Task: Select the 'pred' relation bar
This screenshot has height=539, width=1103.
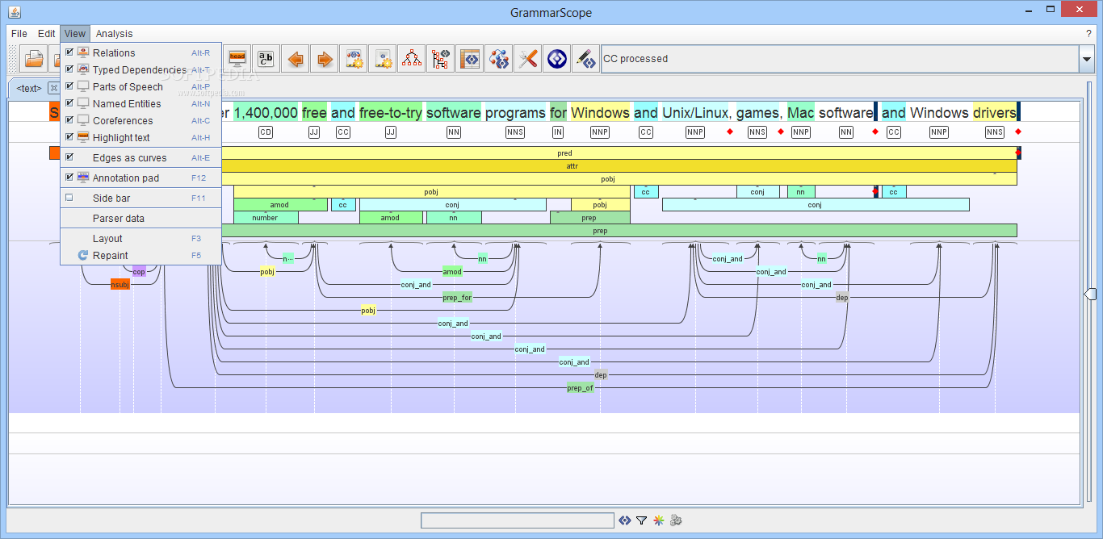Action: coord(565,153)
